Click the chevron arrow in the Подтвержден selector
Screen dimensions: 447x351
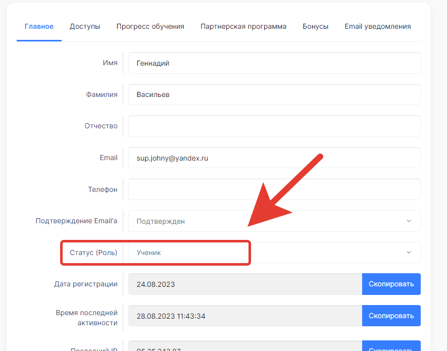pyautogui.click(x=409, y=221)
